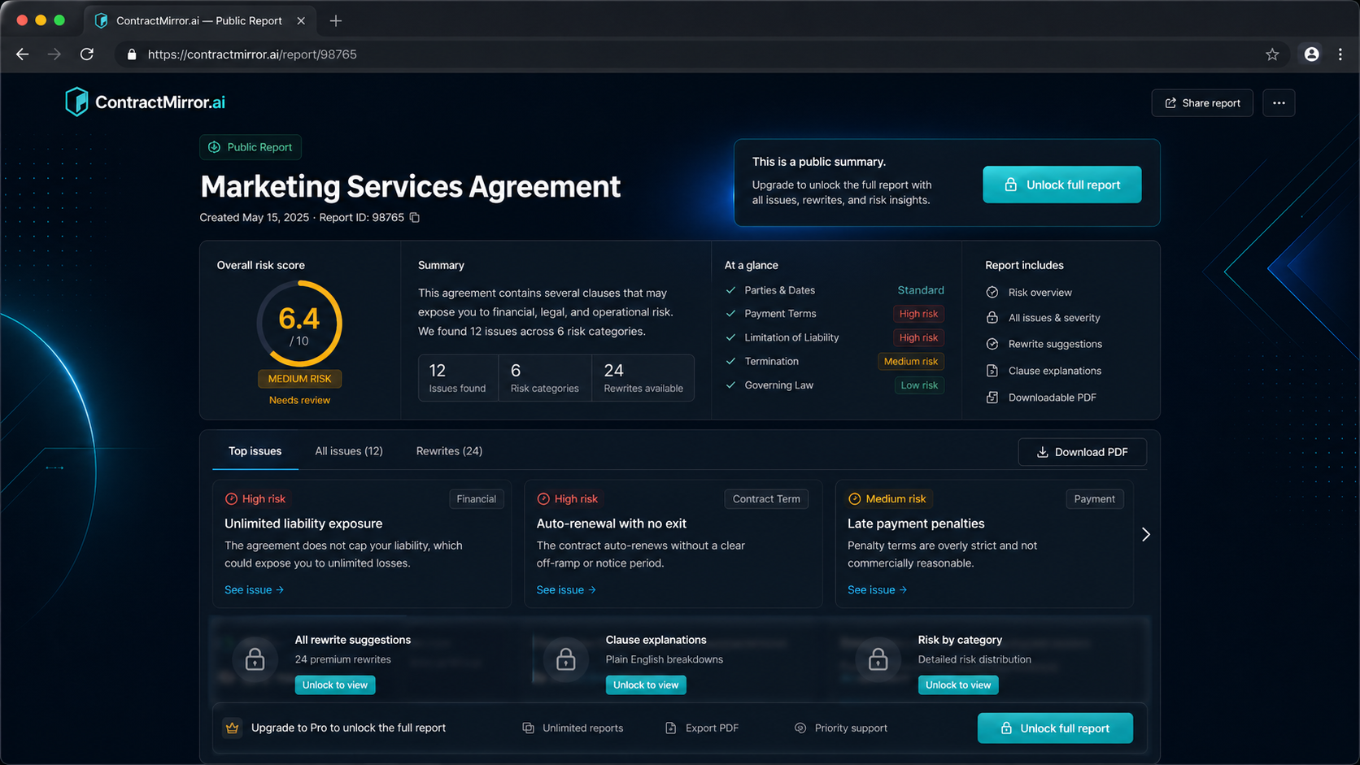The height and width of the screenshot is (765, 1360).
Task: Unlock to view All rewrite suggestions
Action: 335,685
